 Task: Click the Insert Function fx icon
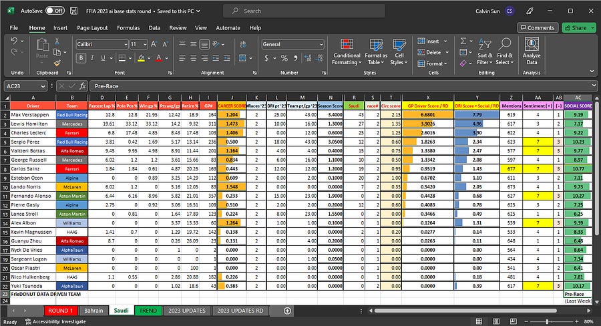click(83, 86)
